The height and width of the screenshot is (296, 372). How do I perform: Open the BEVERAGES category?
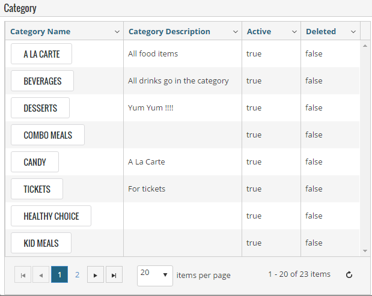42,81
